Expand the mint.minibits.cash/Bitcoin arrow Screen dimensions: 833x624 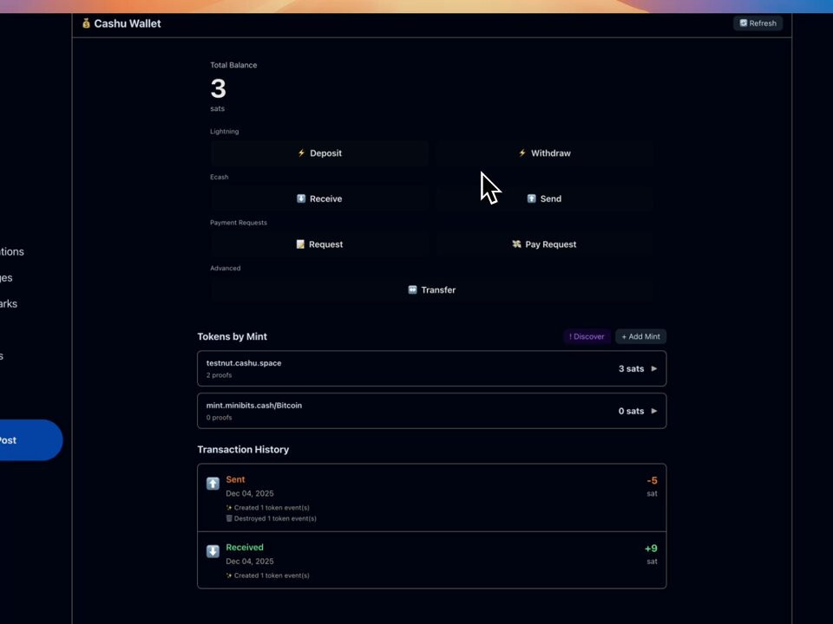coord(654,411)
